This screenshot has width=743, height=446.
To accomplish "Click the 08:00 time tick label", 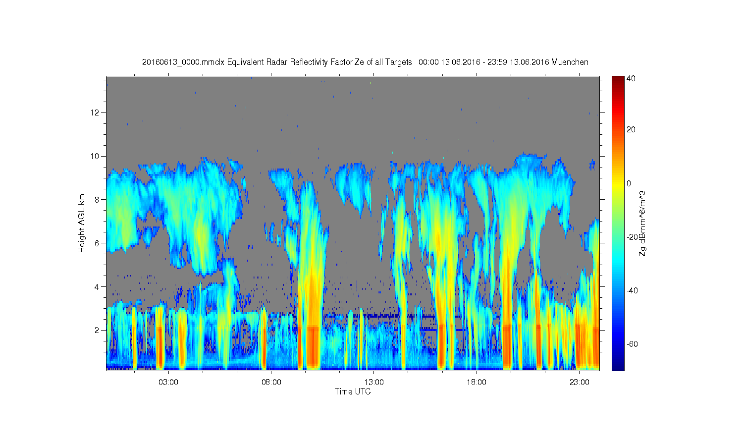I will coord(271,383).
